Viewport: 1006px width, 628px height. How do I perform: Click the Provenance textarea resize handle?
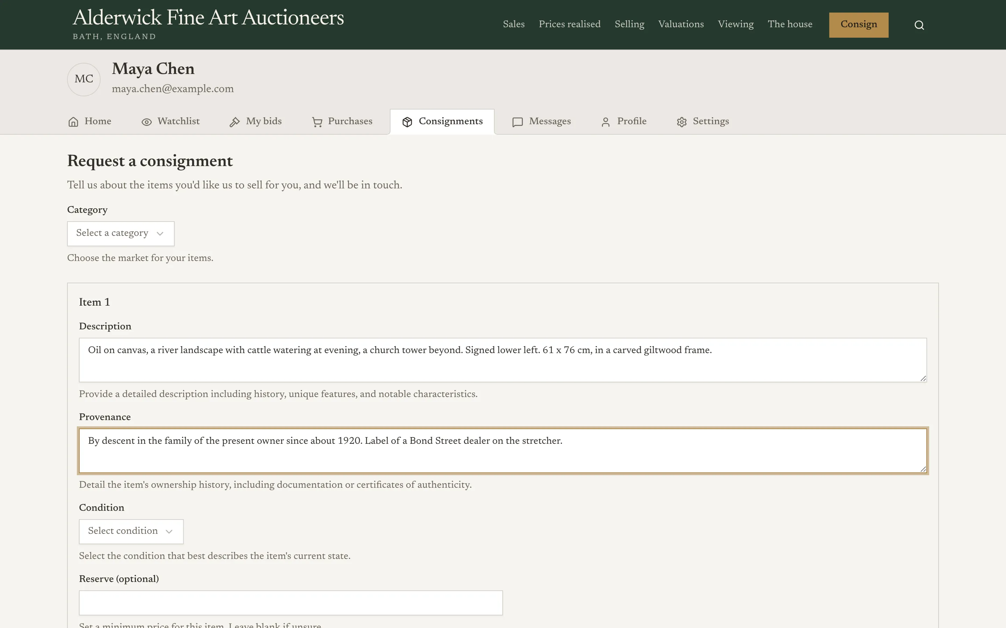[923, 469]
